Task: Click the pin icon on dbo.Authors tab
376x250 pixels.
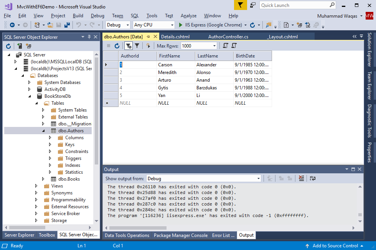Action: [x=148, y=37]
